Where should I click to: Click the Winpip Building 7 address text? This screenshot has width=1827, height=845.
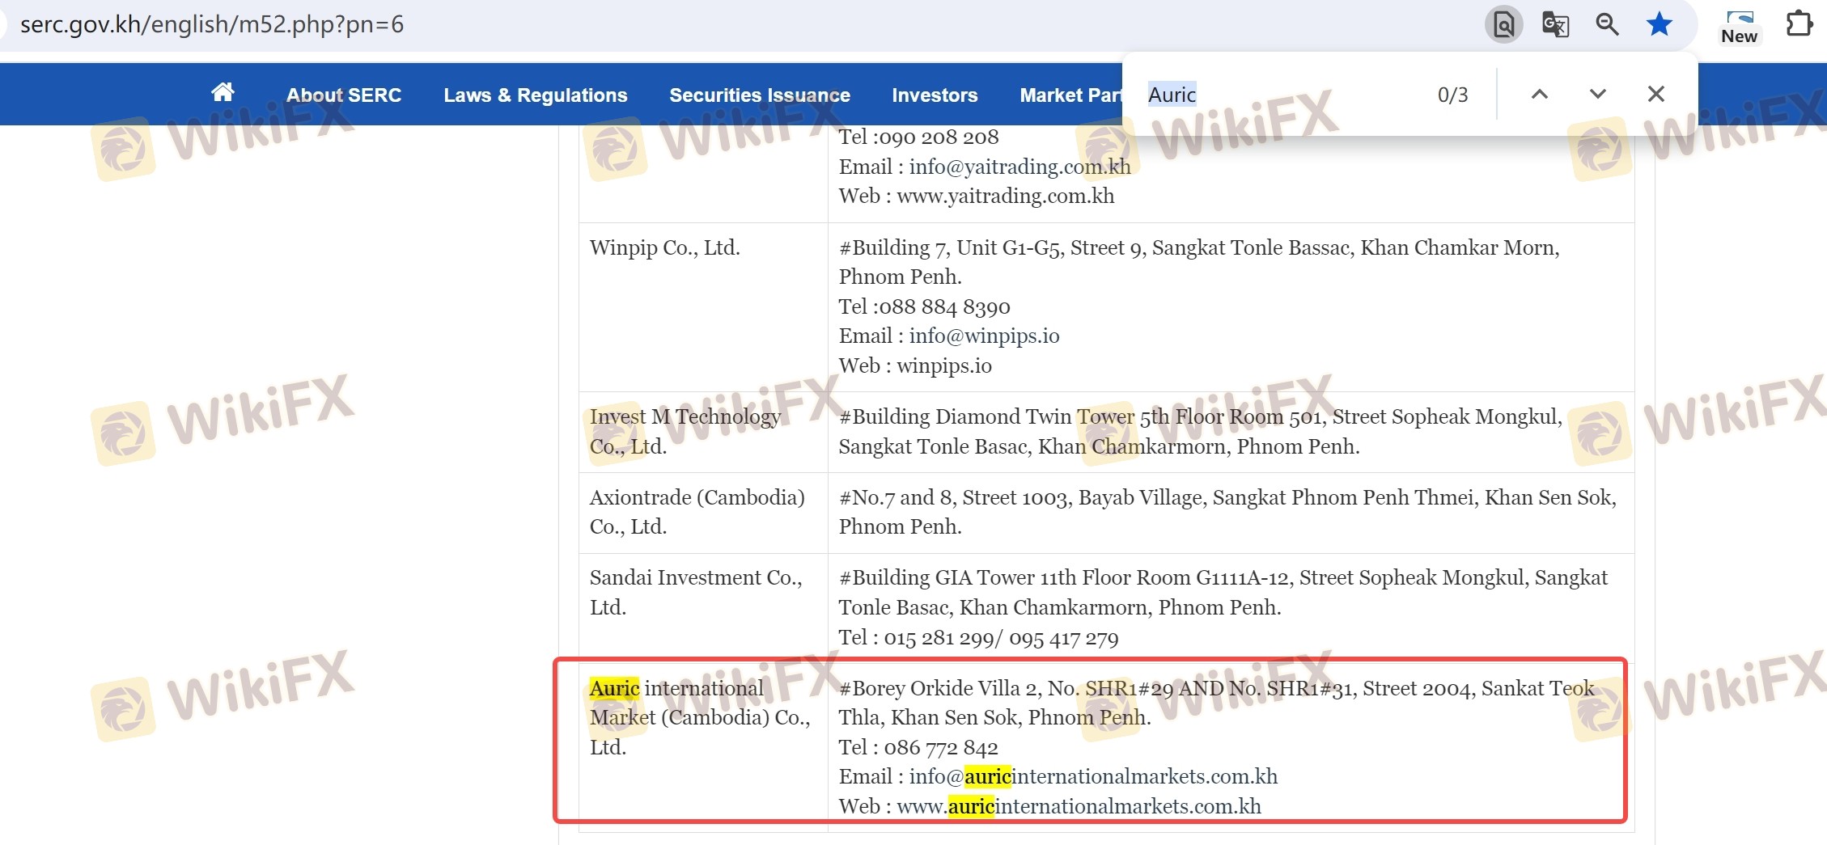(1199, 262)
